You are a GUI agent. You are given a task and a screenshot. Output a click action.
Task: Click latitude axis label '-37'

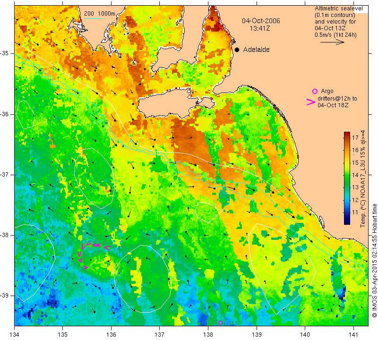tap(5, 174)
